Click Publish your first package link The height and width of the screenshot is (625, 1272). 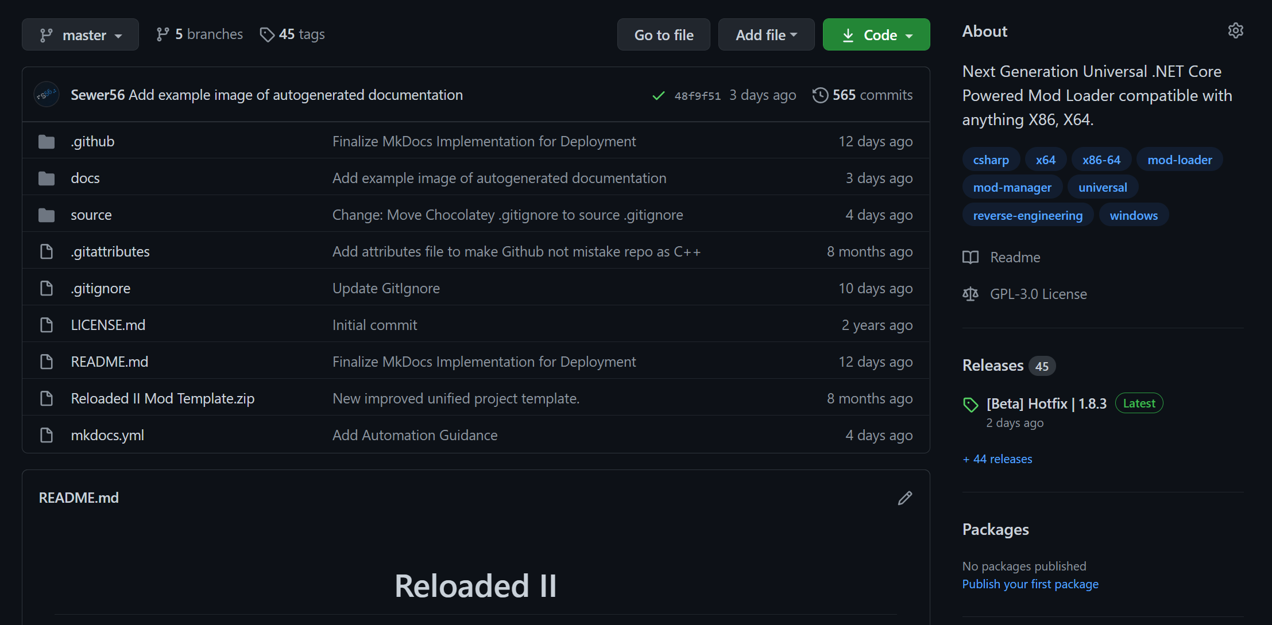point(1030,584)
